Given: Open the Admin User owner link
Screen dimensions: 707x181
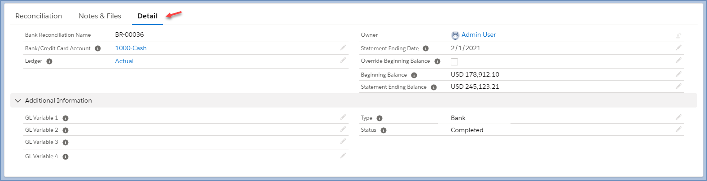Looking at the screenshot, I should [x=478, y=35].
